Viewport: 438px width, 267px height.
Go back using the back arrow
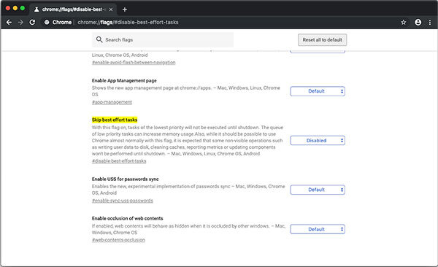pyautogui.click(x=9, y=23)
